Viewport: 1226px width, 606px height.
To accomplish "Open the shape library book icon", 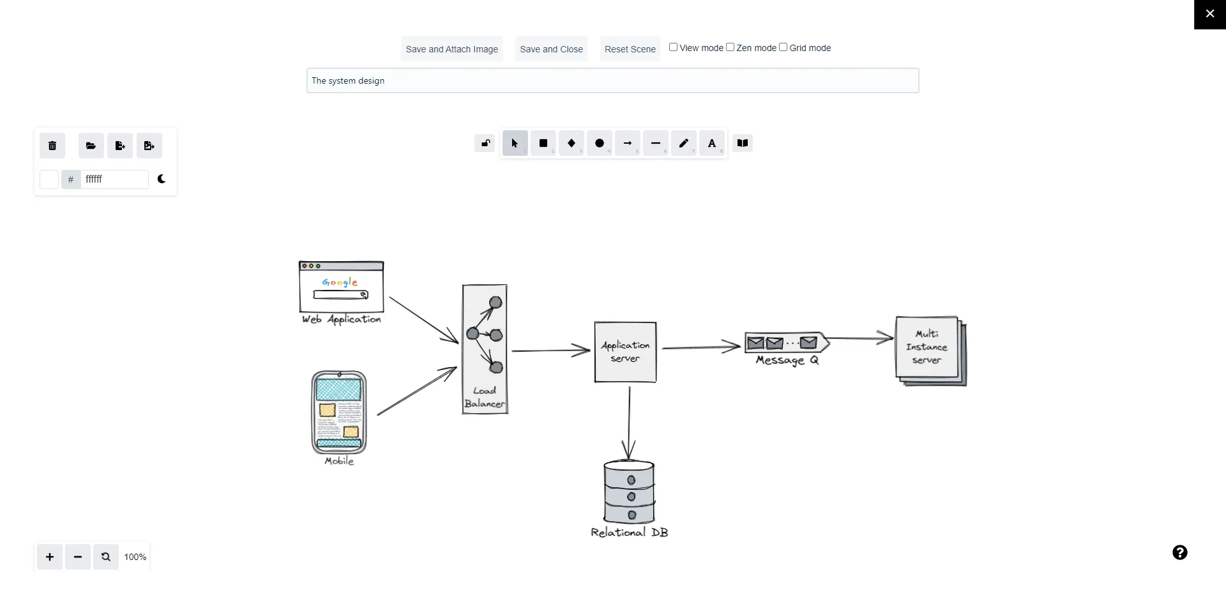I will [743, 143].
